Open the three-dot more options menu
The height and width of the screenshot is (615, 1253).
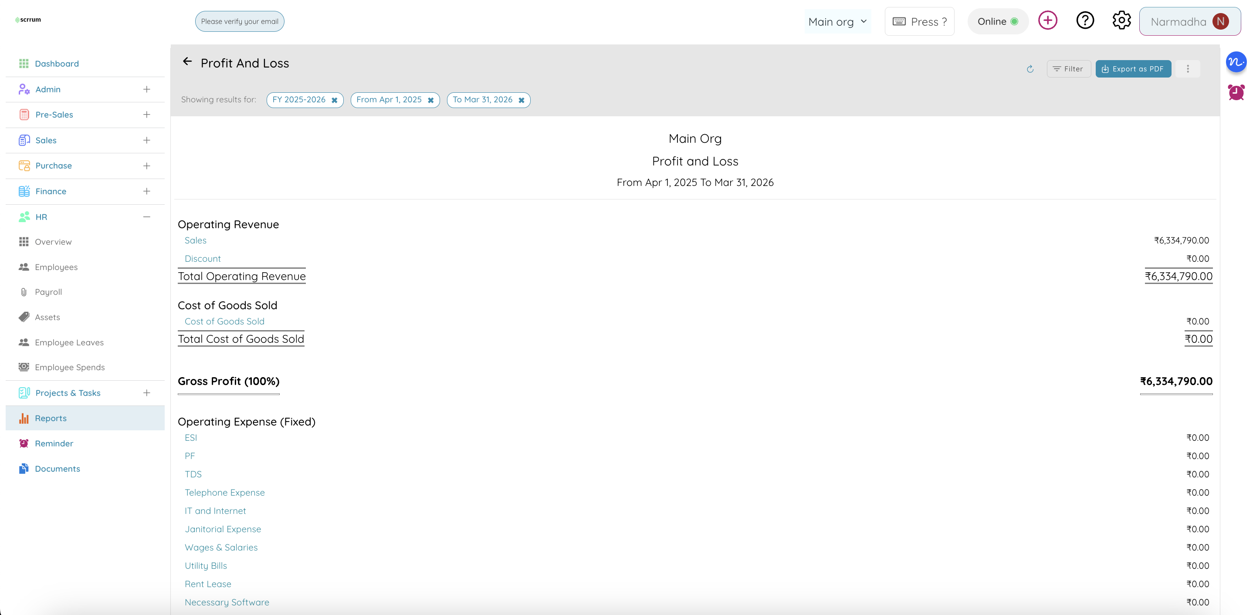1187,69
